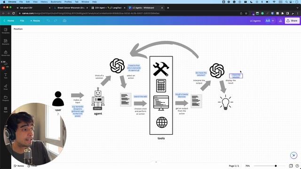Viewport: 301px width, 169px height.
Task: Open the macOS Bookmarks menu
Action: pyautogui.click(x=56, y=2)
